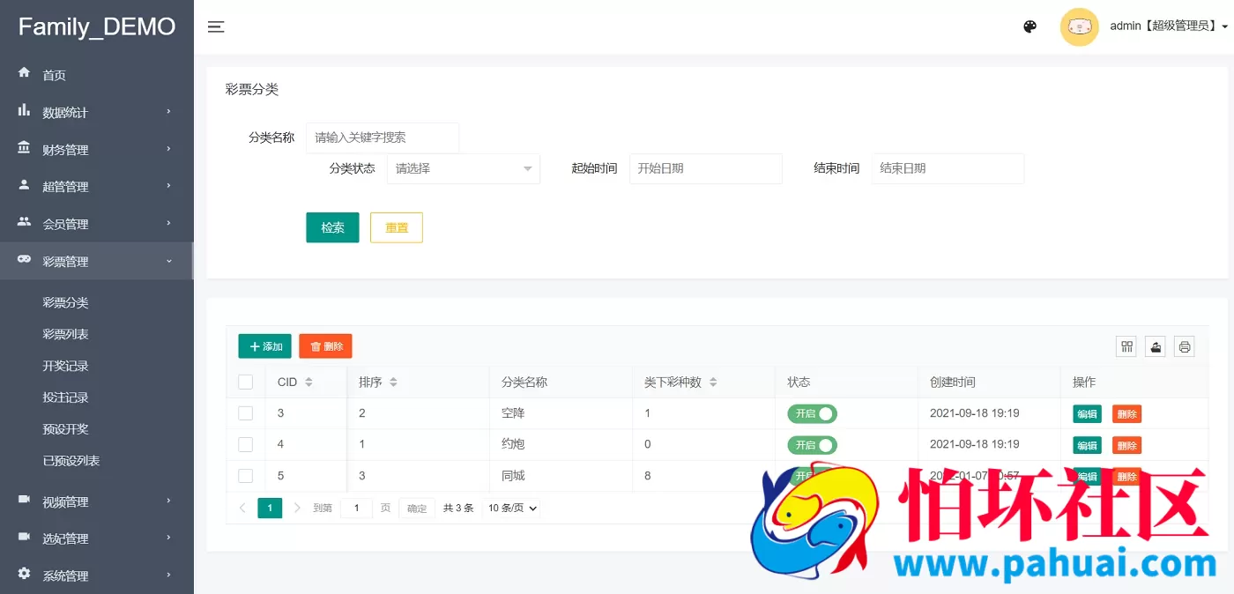Viewport: 1234px width, 594px height.
Task: Click the admin avatar picture
Action: coord(1079,26)
